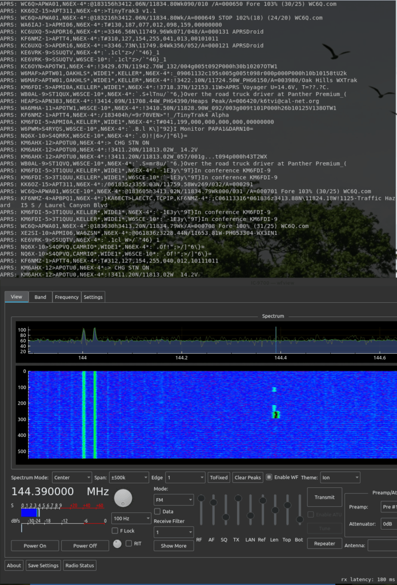Switch to the Band tab

[41, 297]
